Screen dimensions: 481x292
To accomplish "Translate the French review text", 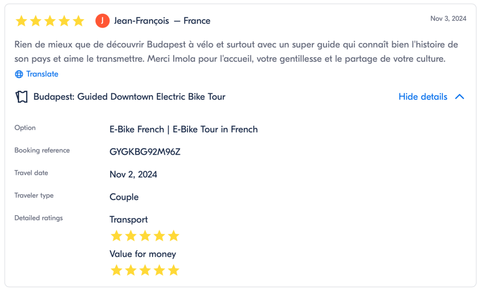I will click(42, 74).
